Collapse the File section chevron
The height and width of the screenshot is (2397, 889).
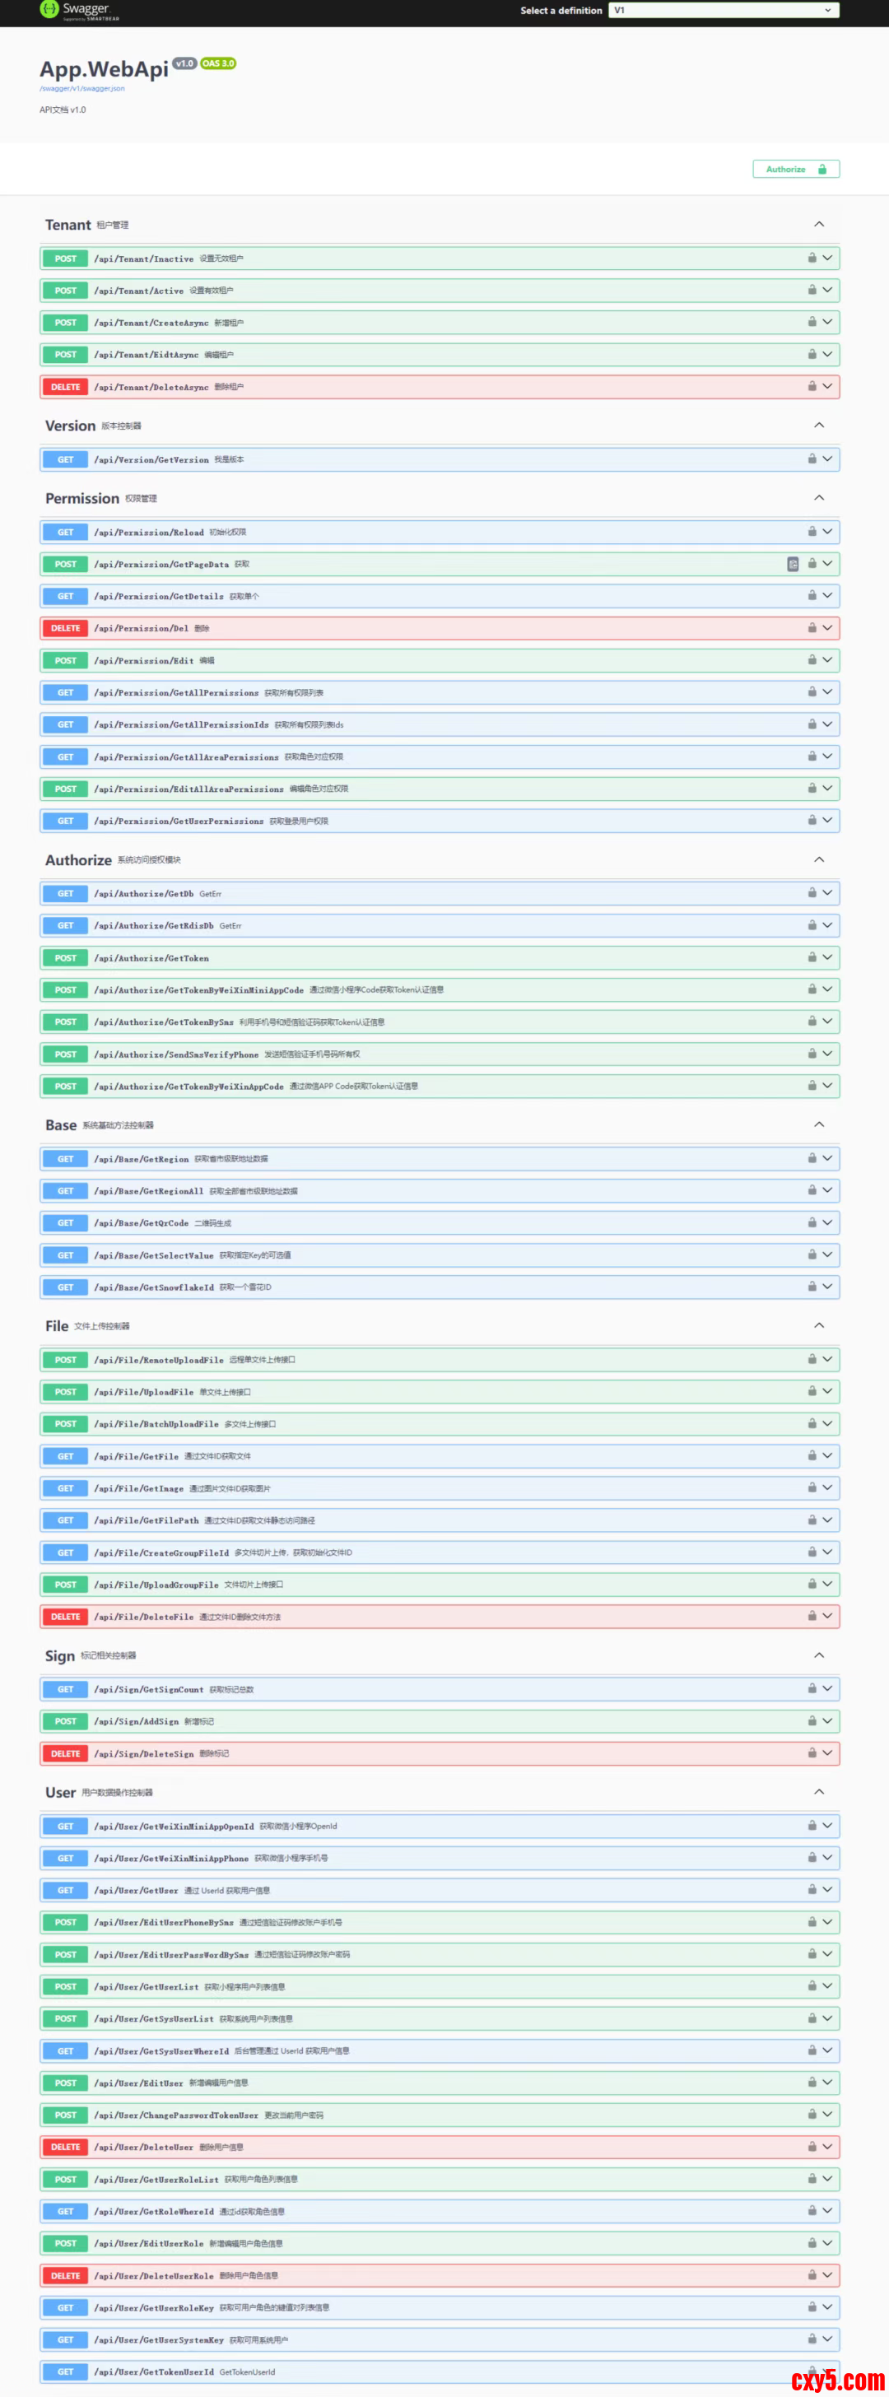pos(819,1326)
